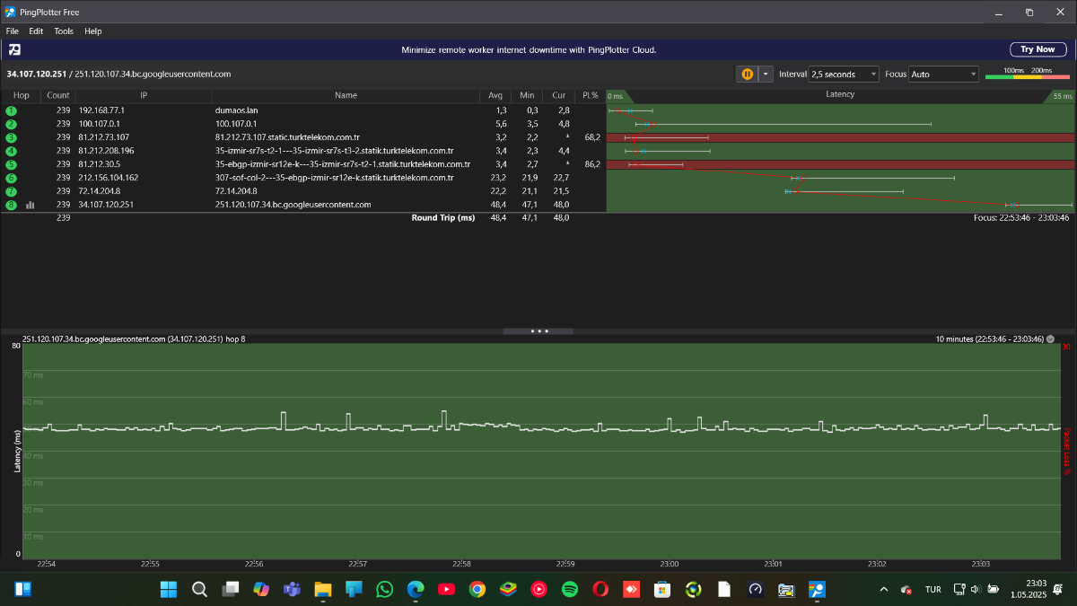Click the latency color scale legend bar
1077x606 pixels.
1028,77
